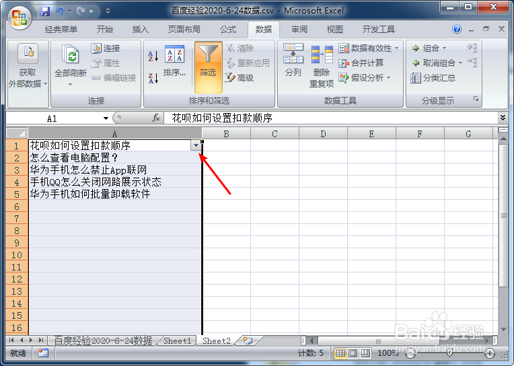Screen dimensions: 514x366
Task: Select cell 华为手机如何批量卸载软件
Action: pyautogui.click(x=115, y=194)
